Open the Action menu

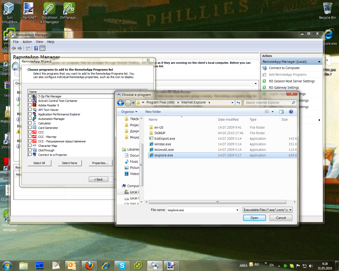27,42
